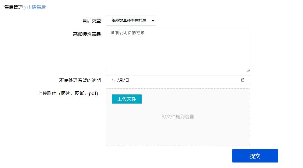Click the 上传附件 field label
303x168 pixels.
click(x=70, y=94)
